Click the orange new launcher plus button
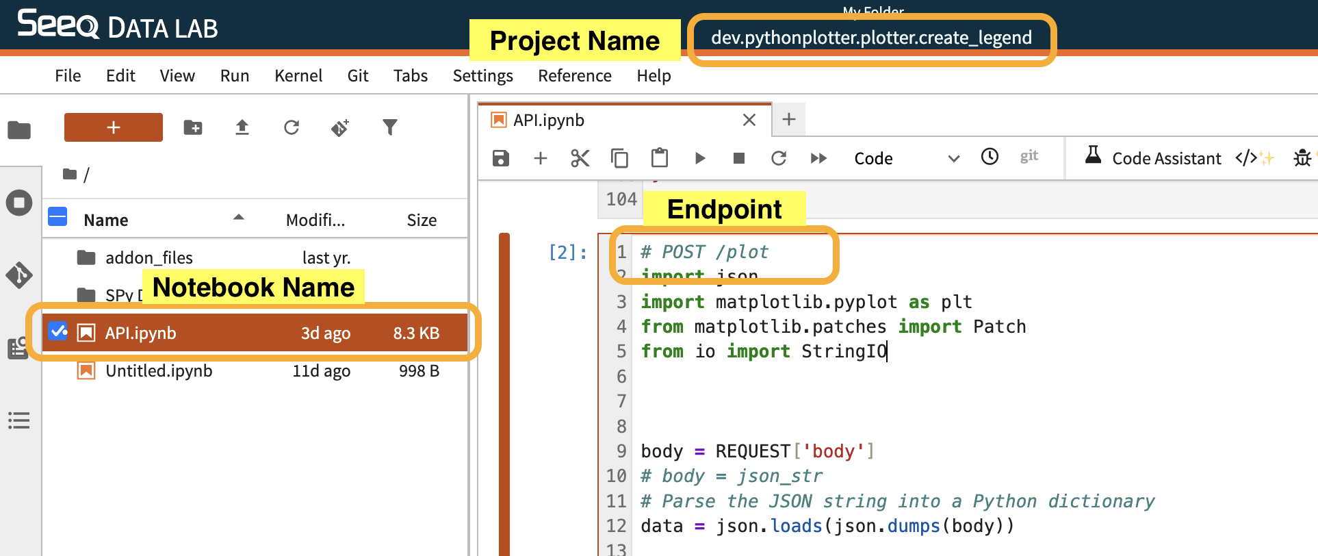The width and height of the screenshot is (1318, 556). click(114, 127)
